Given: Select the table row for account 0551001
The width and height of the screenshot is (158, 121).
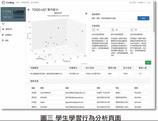Looking at the screenshot, I should click(x=89, y=97).
